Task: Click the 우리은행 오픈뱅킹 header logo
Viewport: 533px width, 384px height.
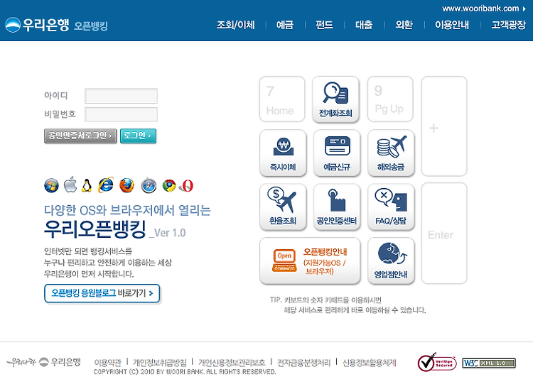Action: [x=57, y=25]
